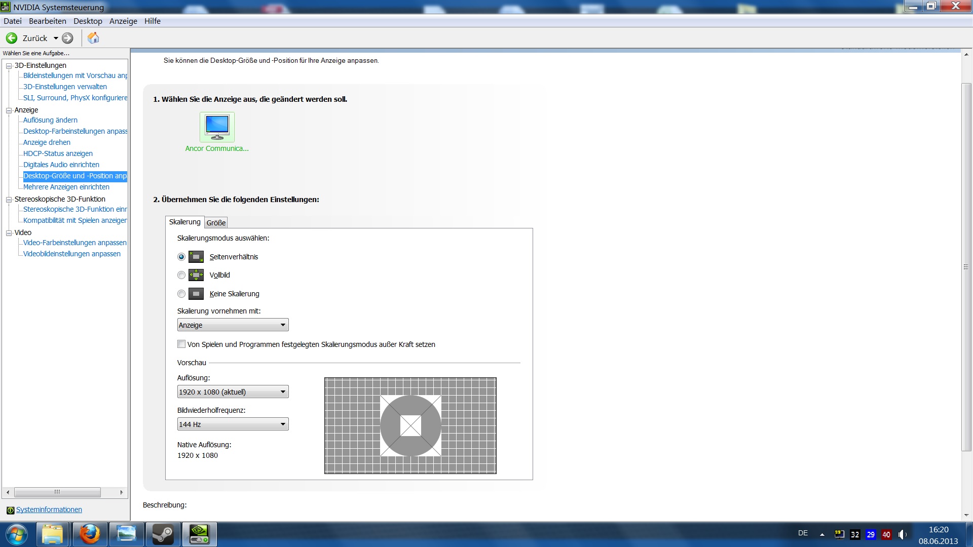
Task: Select the Keine Skalierung radio button
Action: click(x=181, y=294)
